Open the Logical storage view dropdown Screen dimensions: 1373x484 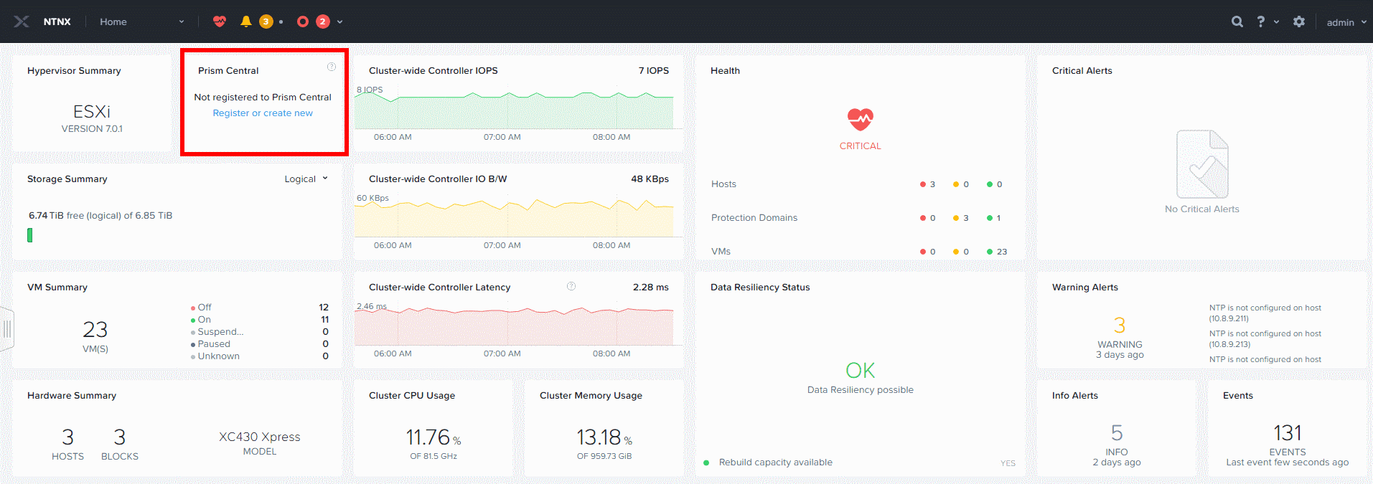(x=306, y=179)
